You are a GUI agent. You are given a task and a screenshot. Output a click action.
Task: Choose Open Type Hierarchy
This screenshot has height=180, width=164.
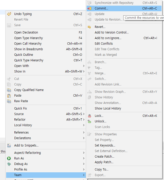[x=46, y=38]
